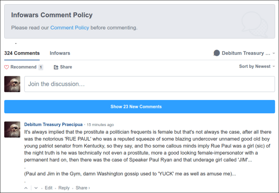
Task: Switch to the Infowars tab
Action: pos(60,53)
